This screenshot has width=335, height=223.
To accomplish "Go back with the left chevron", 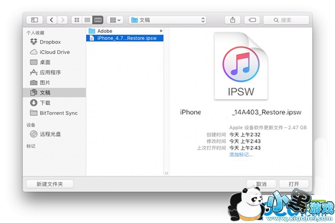I will tap(51, 20).
